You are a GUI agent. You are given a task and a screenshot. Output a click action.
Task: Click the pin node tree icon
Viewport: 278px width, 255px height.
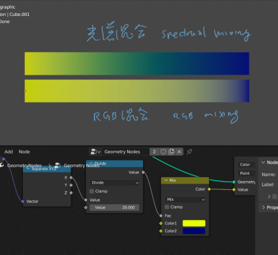tap(190, 152)
